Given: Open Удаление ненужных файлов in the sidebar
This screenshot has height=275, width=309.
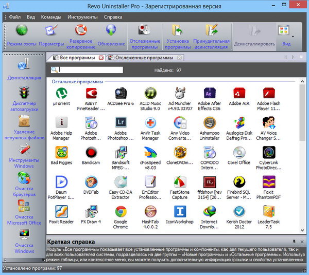Looking at the screenshot, I should click(x=24, y=127).
